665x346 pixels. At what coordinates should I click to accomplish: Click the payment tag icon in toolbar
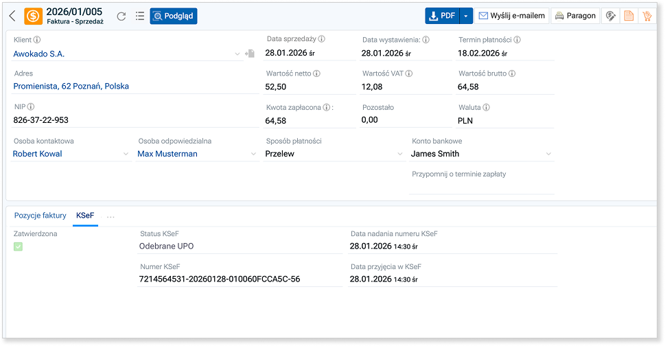(x=609, y=16)
